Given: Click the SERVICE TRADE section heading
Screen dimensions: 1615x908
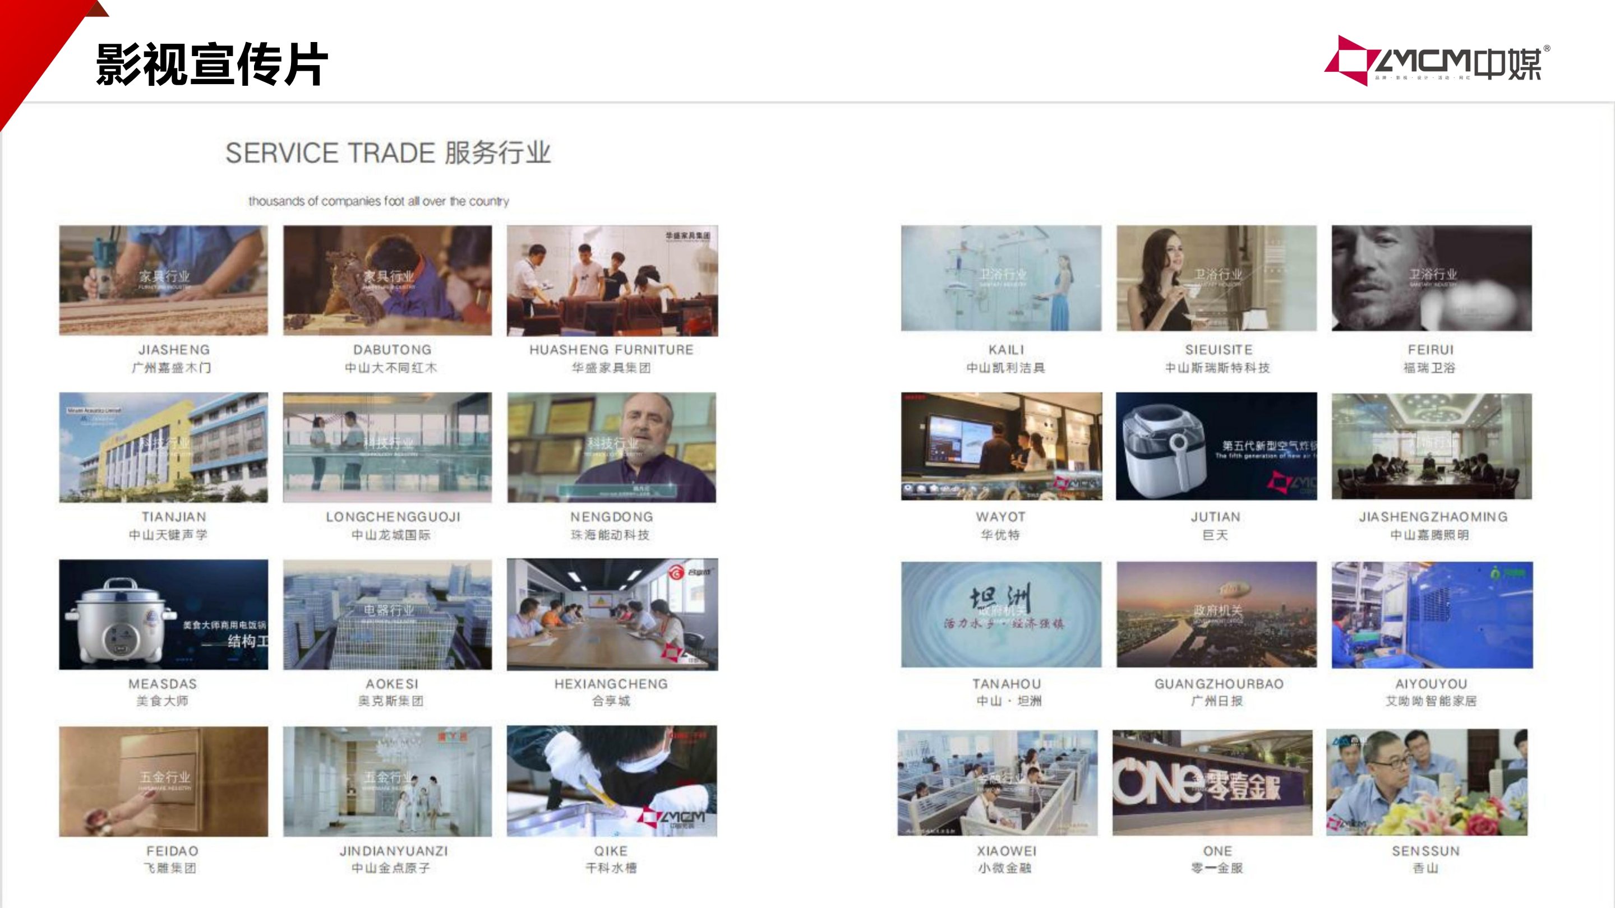Looking at the screenshot, I should pos(388,153).
